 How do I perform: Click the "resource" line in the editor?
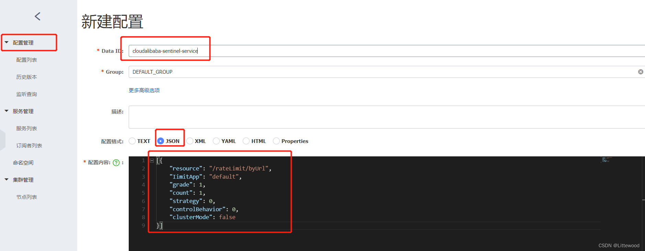point(220,168)
